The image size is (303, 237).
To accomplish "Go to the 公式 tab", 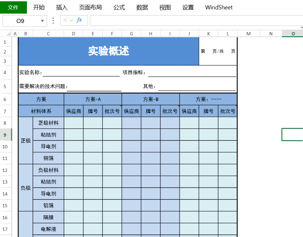I will click(119, 7).
